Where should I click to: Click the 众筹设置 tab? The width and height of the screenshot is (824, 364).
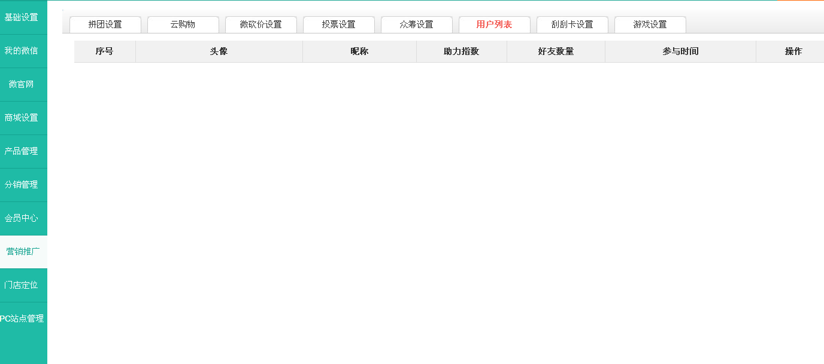coord(416,25)
